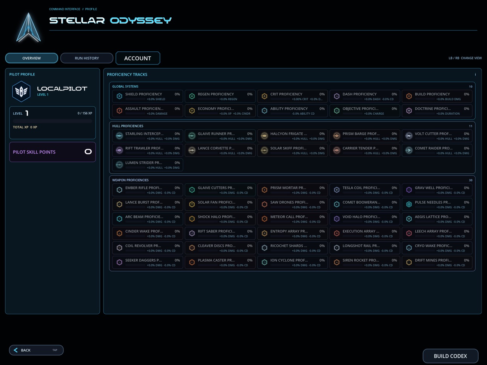Click the Back button
Image resolution: width=487 pixels, height=365 pixels.
coord(36,350)
